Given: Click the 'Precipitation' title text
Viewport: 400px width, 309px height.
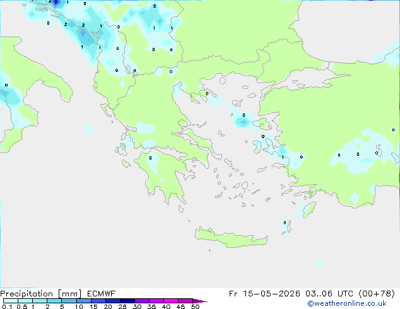Looking at the screenshot, I should pyautogui.click(x=26, y=294).
